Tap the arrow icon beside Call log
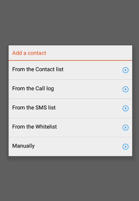Screen dimensions: 139x201 [125, 89]
